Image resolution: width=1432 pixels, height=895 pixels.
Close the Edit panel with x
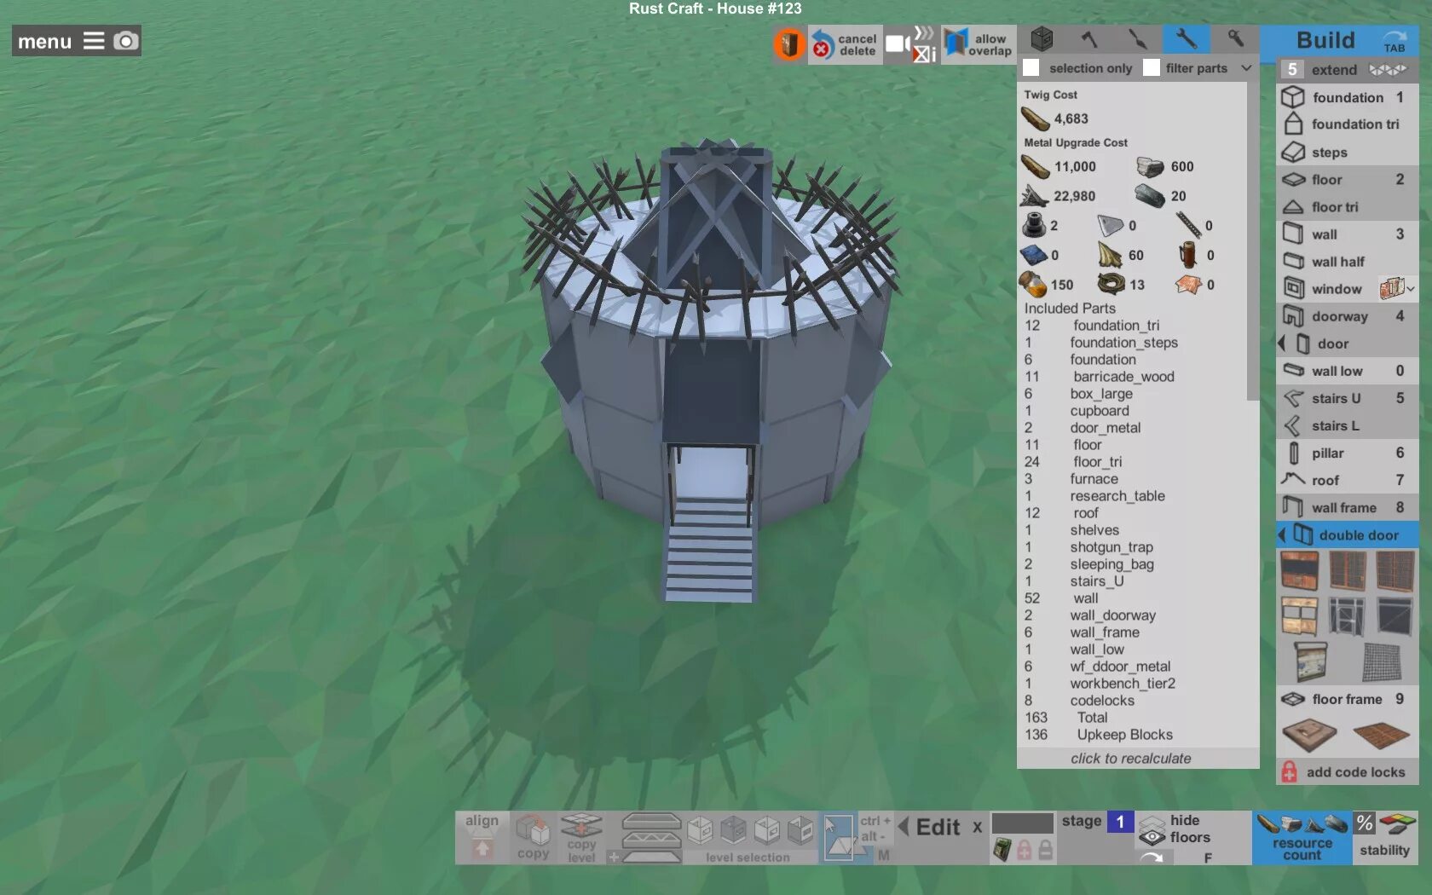click(x=978, y=827)
